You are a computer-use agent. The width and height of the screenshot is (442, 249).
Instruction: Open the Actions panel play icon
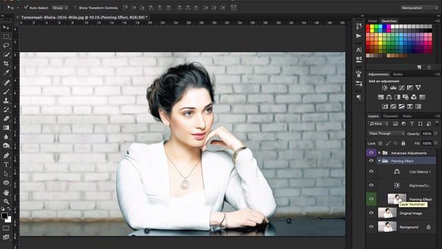358,36
